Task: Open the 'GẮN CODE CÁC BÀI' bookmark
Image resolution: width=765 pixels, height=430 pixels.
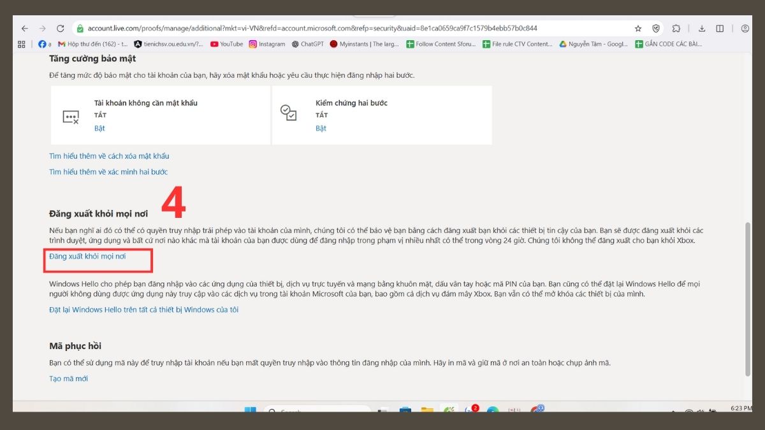Action: [x=669, y=44]
